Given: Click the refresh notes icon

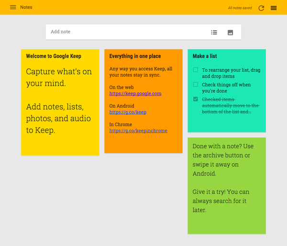Looking at the screenshot, I should [x=261, y=8].
